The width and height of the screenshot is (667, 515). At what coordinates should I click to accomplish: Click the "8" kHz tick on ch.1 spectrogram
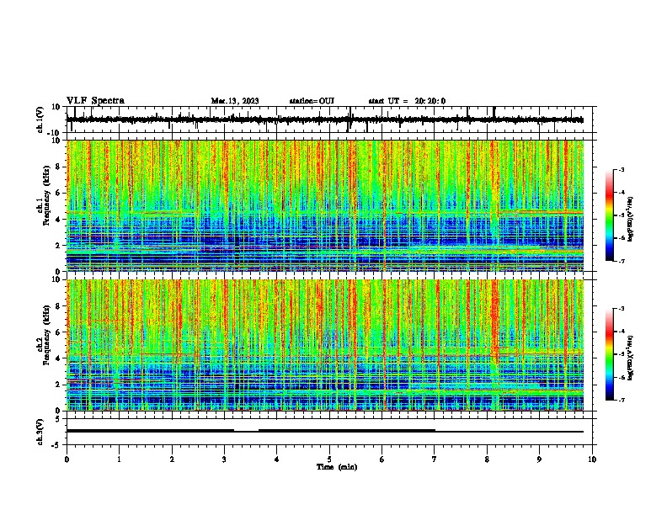click(x=58, y=167)
